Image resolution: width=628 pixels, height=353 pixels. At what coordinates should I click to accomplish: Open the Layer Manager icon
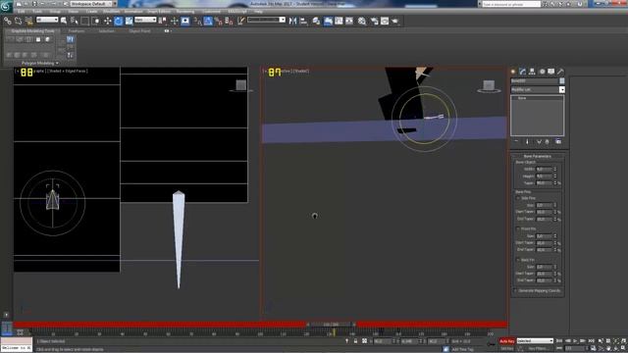coord(316,21)
